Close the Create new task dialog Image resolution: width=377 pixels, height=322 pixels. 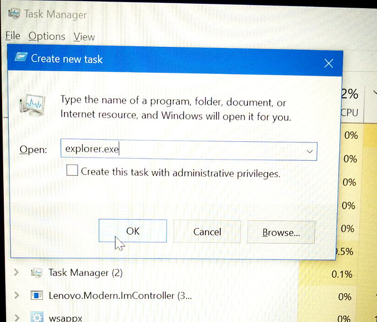click(x=329, y=64)
